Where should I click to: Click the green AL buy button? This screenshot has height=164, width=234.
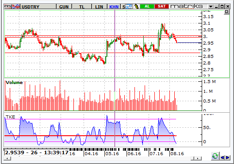(x=147, y=7)
